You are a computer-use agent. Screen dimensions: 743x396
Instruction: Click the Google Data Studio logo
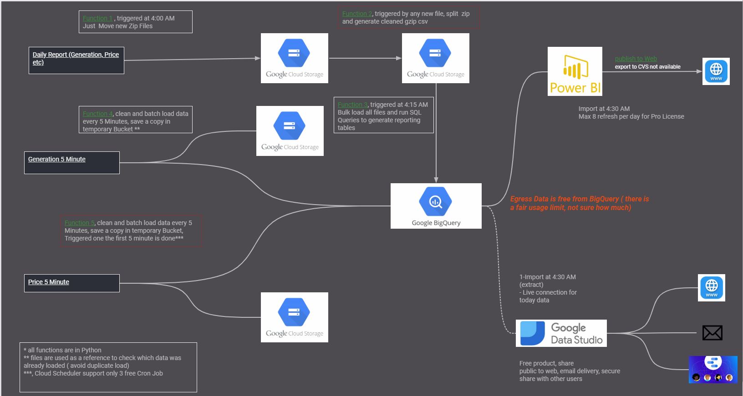coord(561,333)
